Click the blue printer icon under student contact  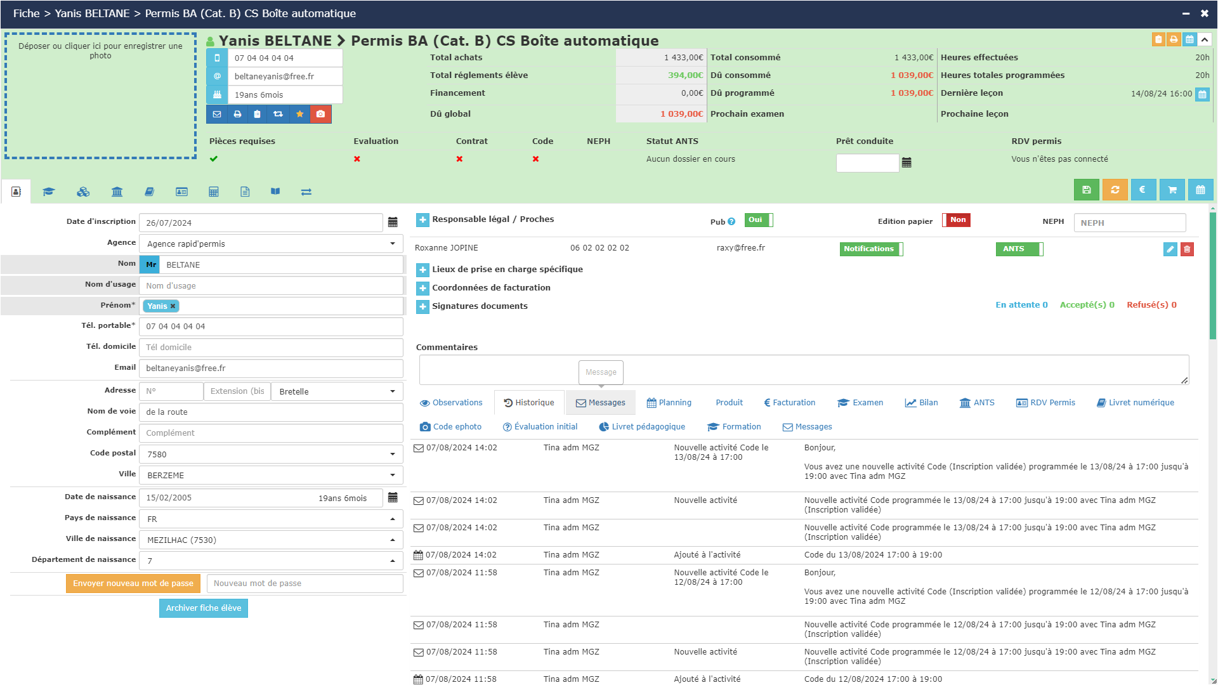237,114
